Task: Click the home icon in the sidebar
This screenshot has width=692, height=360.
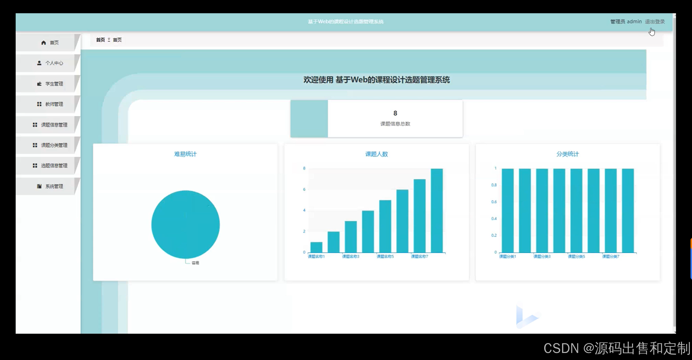Action: tap(44, 43)
